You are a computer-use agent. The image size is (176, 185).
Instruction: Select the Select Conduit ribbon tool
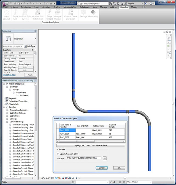click(6, 15)
